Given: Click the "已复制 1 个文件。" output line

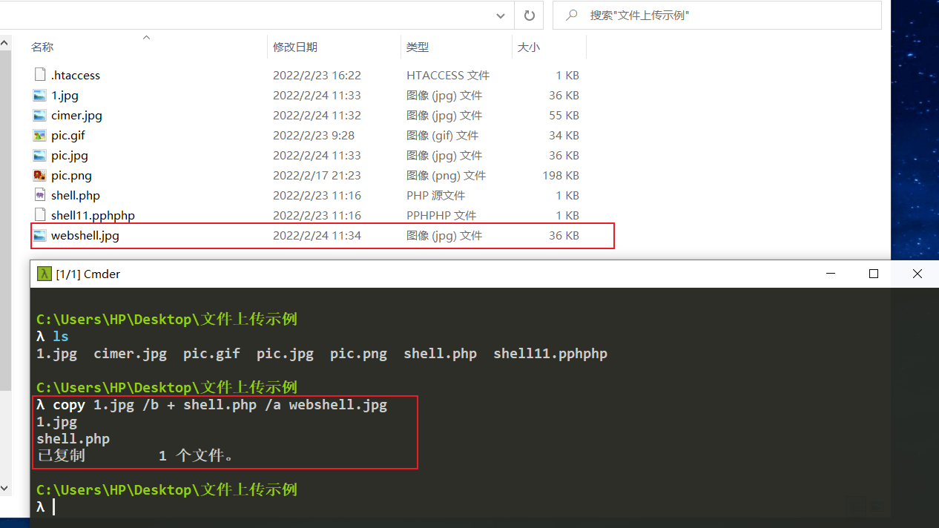Looking at the screenshot, I should 136,455.
